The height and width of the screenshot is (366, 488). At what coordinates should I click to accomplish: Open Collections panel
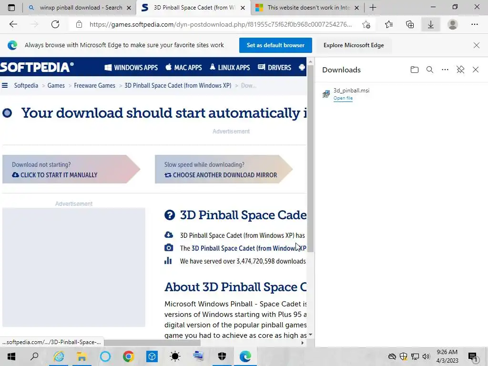pyautogui.click(x=410, y=24)
